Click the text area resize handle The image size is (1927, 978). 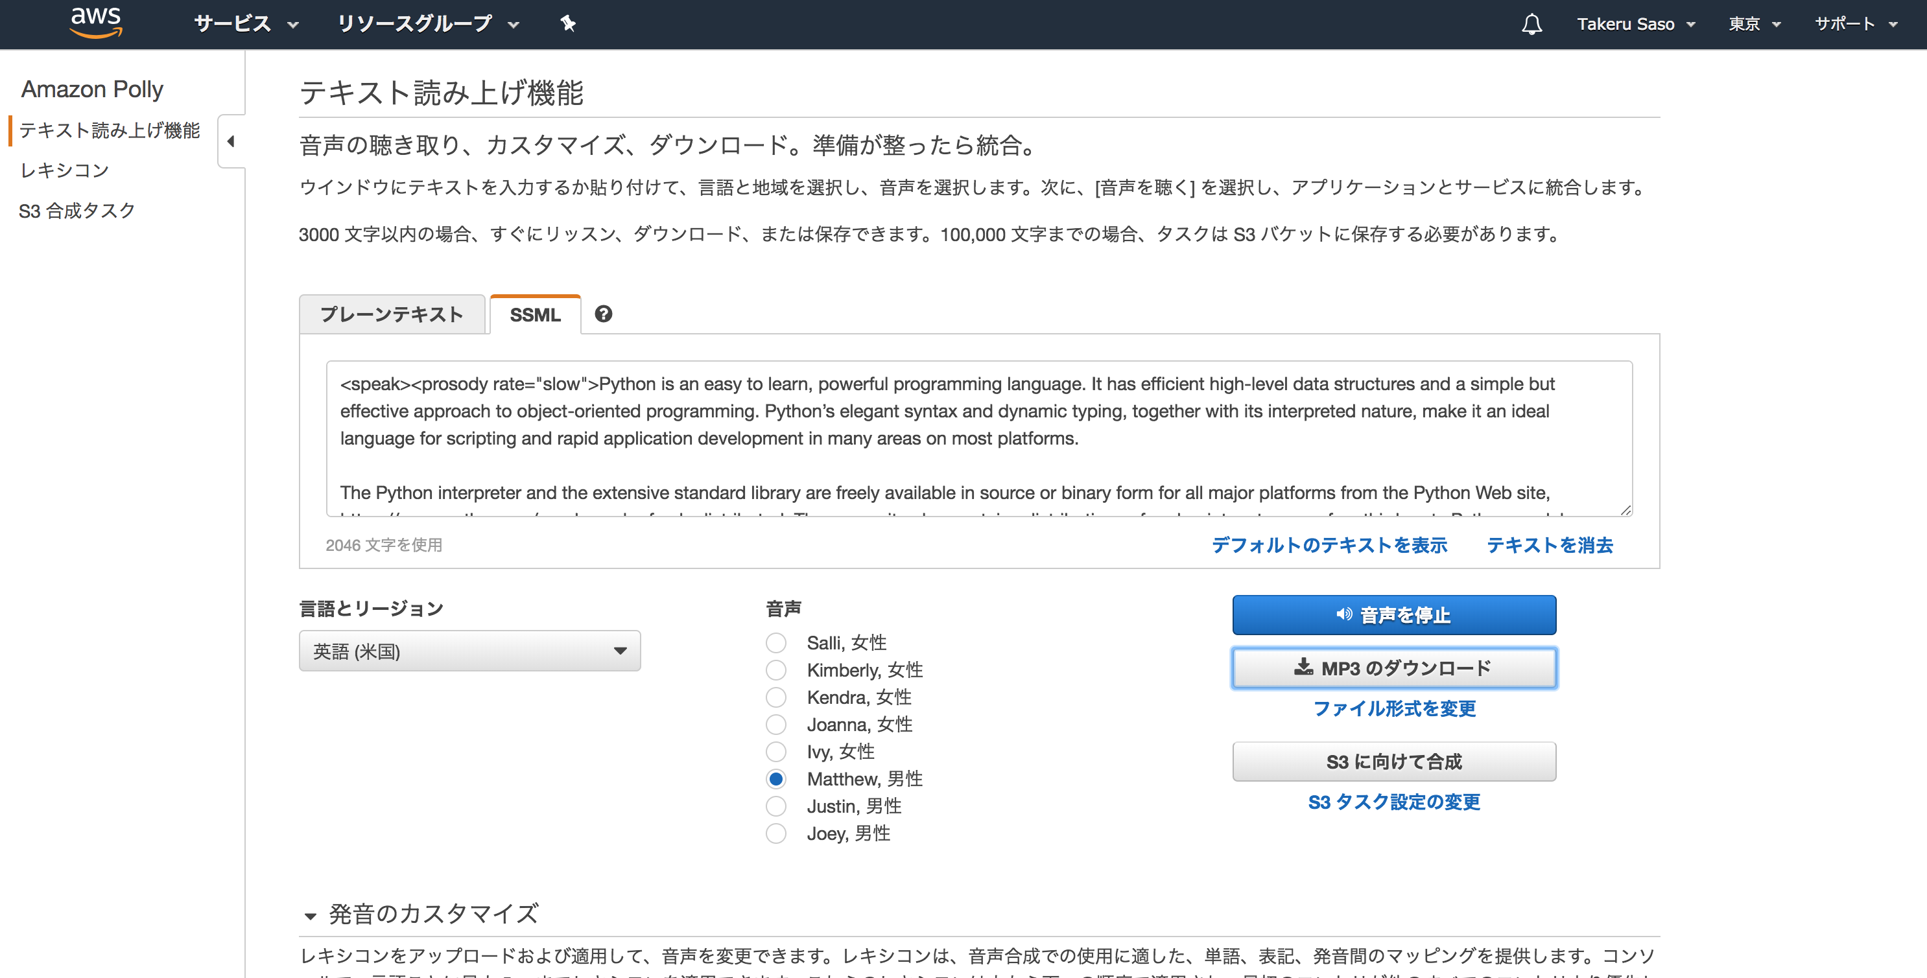(1625, 509)
